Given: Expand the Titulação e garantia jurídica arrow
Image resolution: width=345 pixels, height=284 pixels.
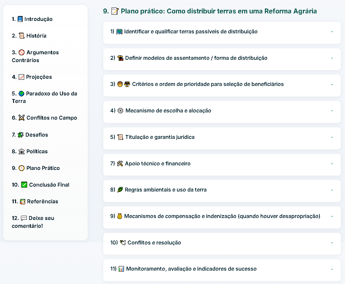Looking at the screenshot, I should tap(332, 137).
